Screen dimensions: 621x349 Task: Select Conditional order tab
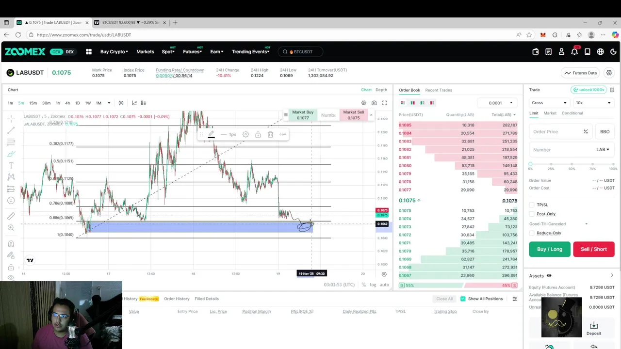(x=572, y=113)
